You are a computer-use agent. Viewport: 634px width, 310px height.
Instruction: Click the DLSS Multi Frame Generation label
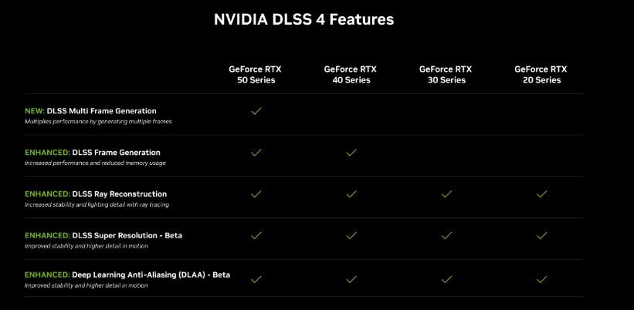101,111
